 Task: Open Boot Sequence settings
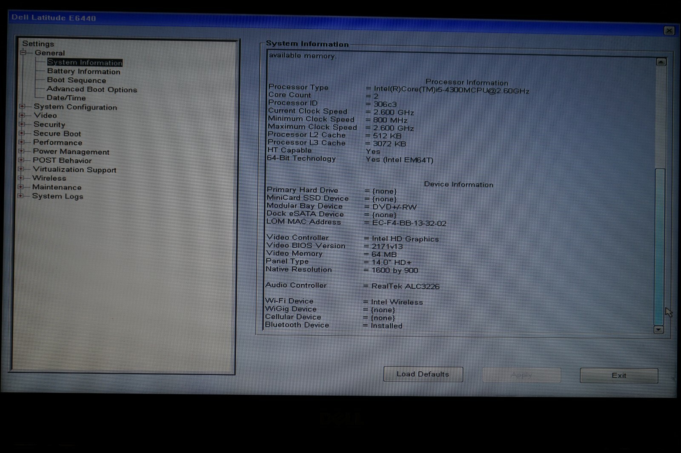[76, 80]
